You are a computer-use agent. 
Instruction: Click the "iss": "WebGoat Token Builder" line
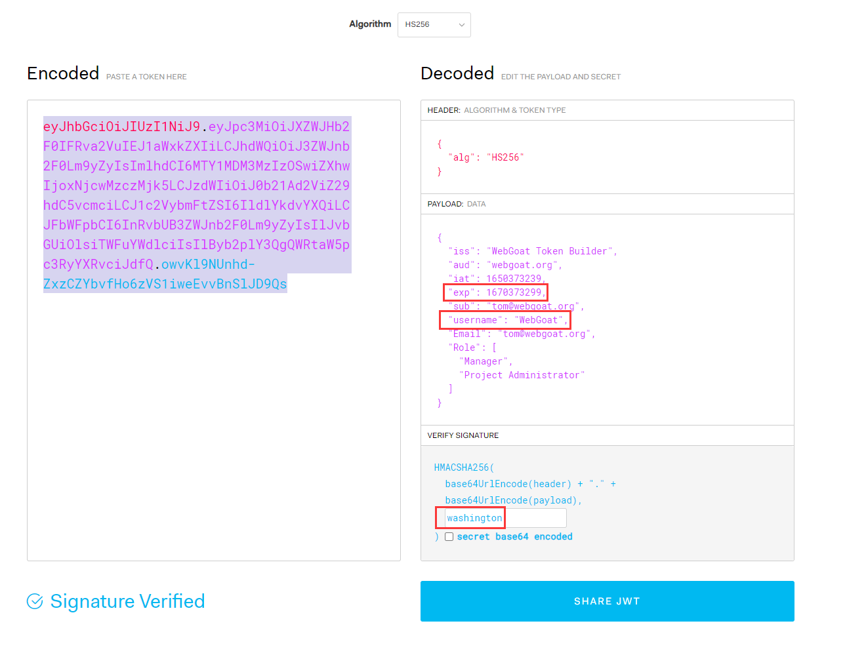533,251
